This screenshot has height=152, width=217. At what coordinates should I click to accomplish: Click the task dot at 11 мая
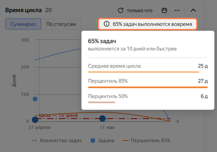pyautogui.click(x=102, y=118)
